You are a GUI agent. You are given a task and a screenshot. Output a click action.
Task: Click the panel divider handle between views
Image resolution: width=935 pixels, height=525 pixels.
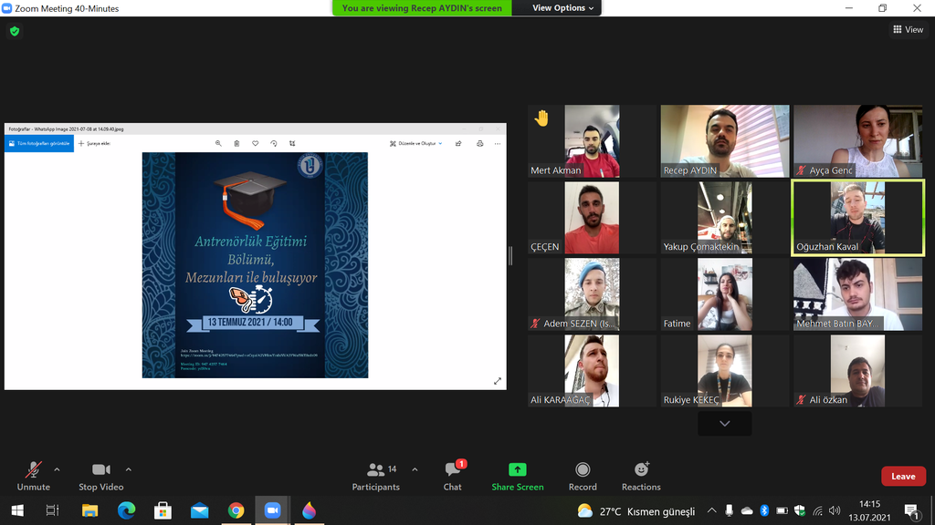pyautogui.click(x=510, y=256)
